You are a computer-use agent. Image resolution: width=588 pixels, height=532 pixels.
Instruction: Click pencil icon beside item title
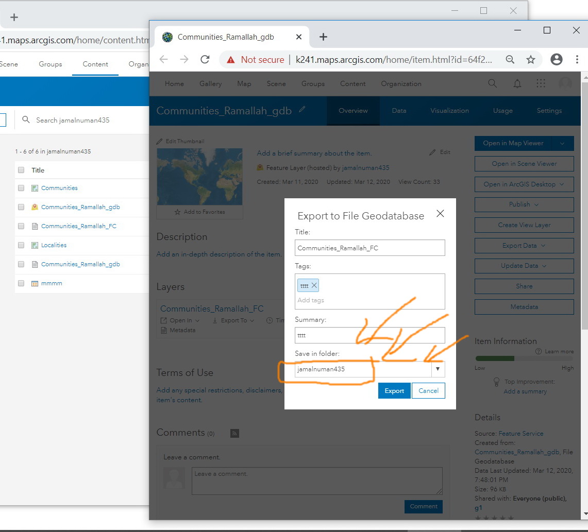point(303,109)
